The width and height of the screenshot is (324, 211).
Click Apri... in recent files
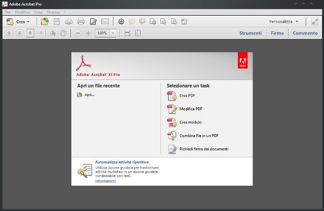[86, 95]
